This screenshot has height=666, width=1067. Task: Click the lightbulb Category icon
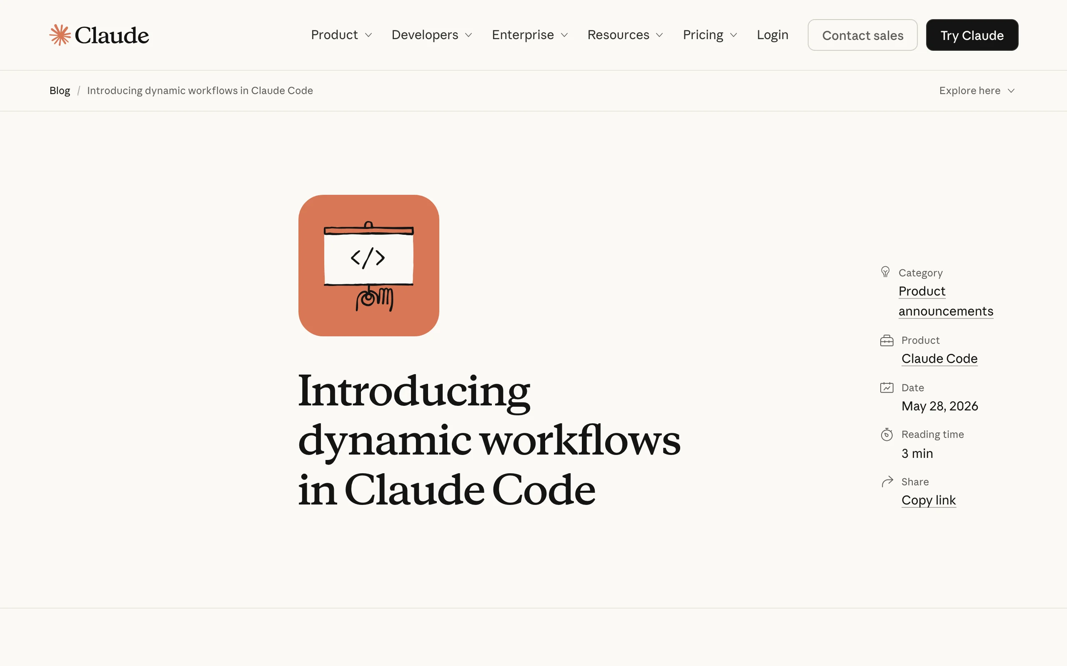click(x=885, y=272)
